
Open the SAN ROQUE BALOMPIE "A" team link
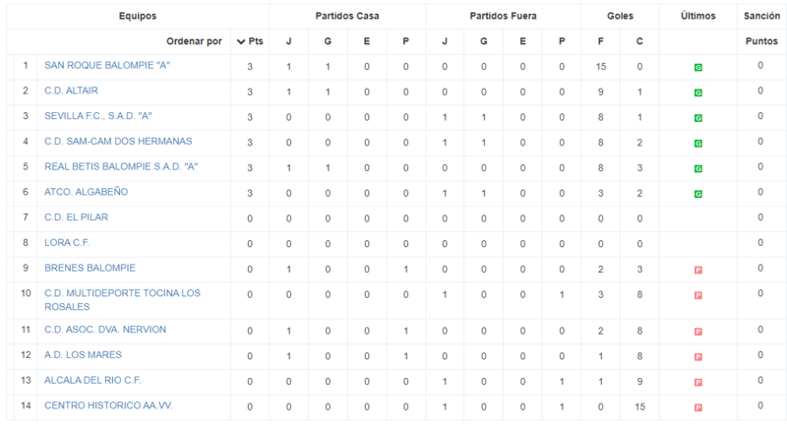click(x=107, y=65)
